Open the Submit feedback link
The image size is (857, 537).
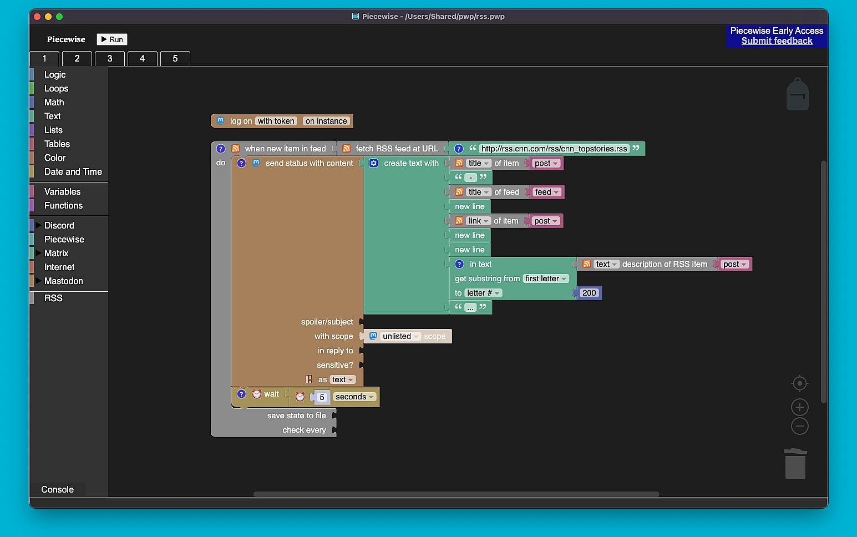[x=777, y=41]
